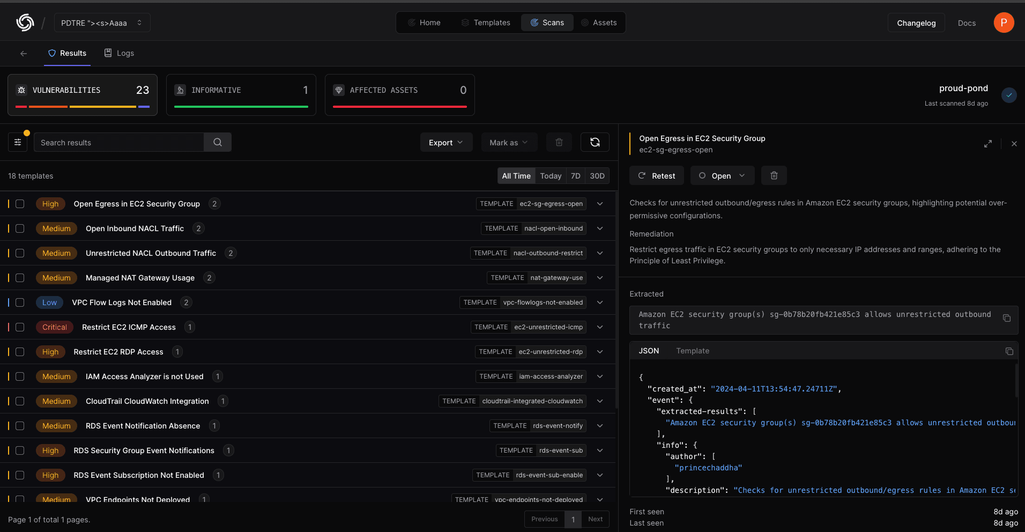Viewport: 1025px width, 532px height.
Task: Check the VPC Flow Logs Not Enabled row
Action: [x=20, y=302]
